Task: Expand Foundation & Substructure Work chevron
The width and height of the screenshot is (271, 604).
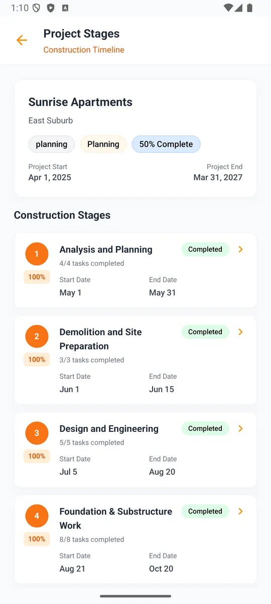Action: coord(240,511)
